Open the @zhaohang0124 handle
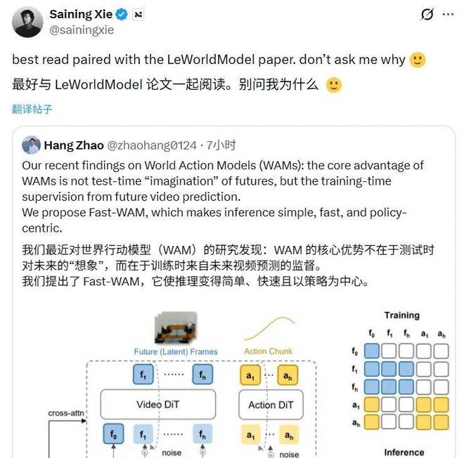464x458 pixels. (x=152, y=145)
